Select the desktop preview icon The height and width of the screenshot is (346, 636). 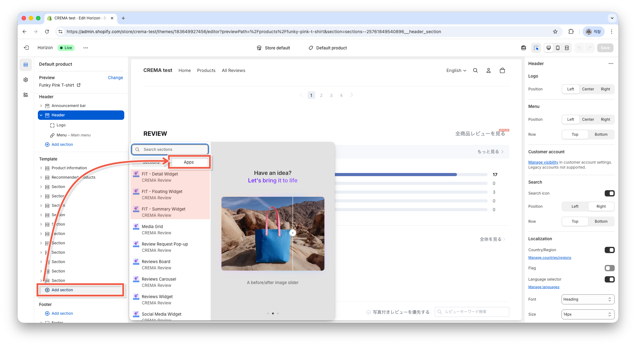(548, 48)
